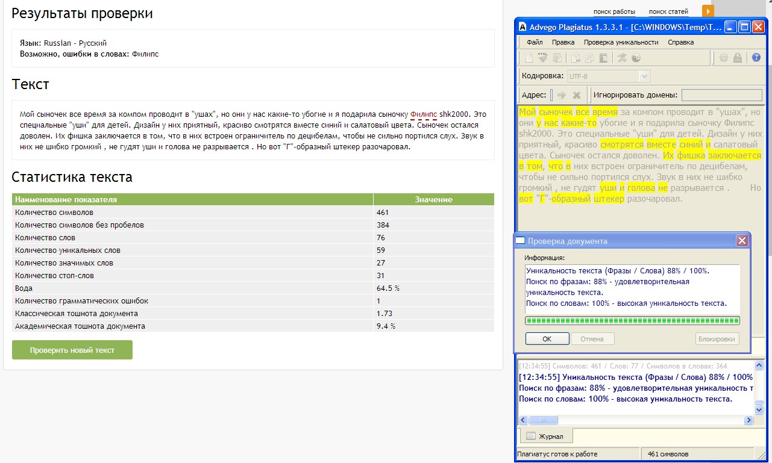Click the new document icon in Plagiatus toolbar
Screen dimensions: 772x463
tap(529, 58)
